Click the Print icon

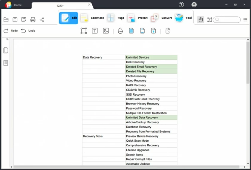pyautogui.click(x=33, y=19)
